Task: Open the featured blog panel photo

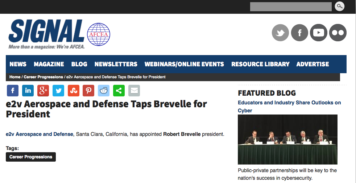Action: click(x=287, y=140)
